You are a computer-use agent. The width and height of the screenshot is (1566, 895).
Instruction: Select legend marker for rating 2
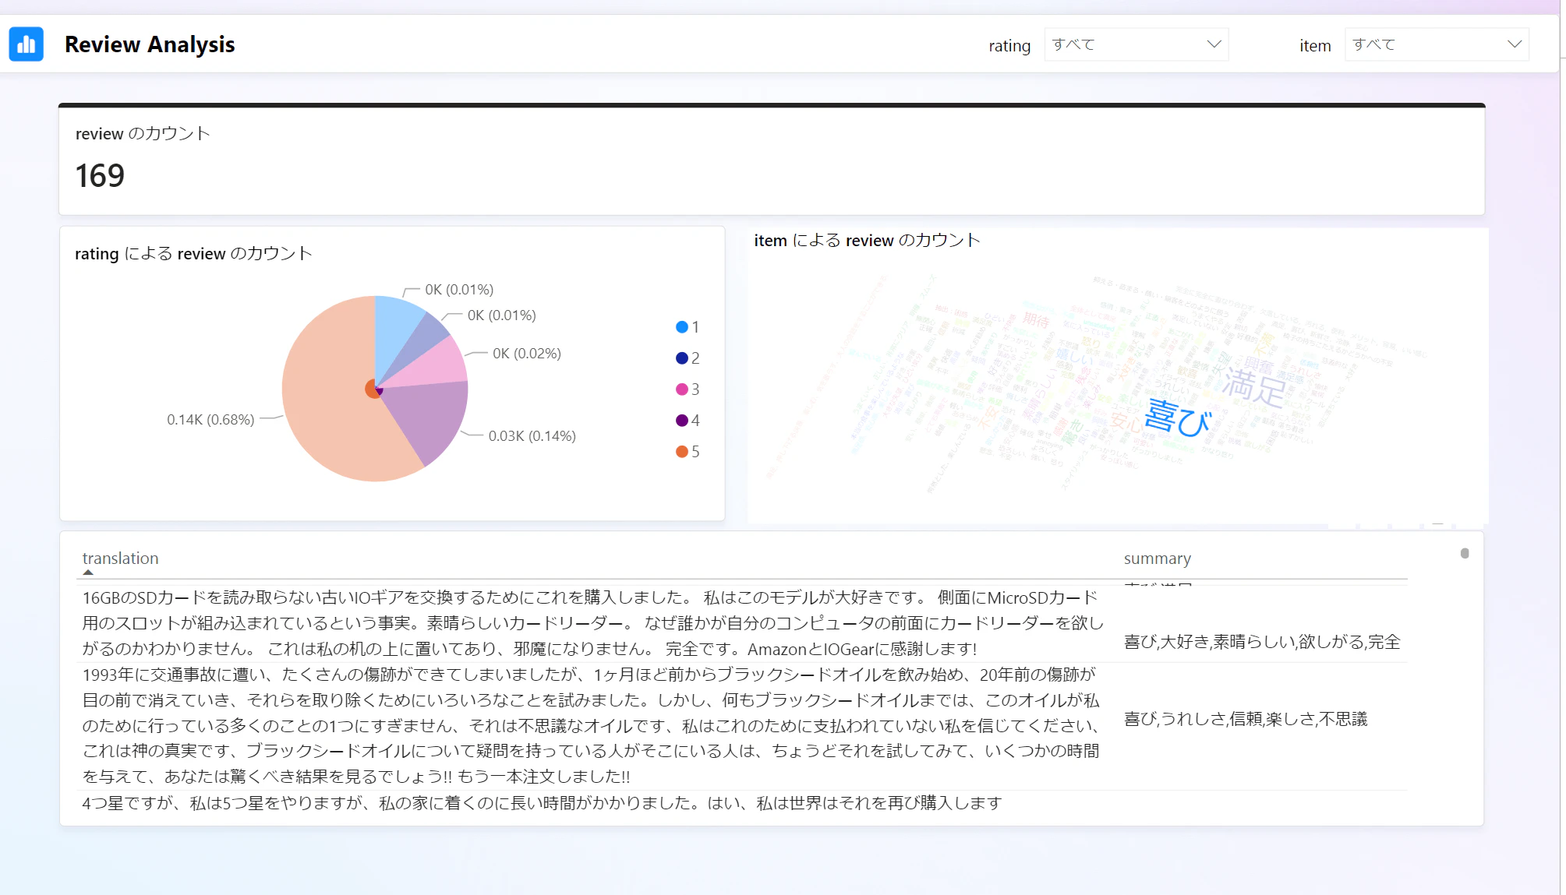point(682,358)
